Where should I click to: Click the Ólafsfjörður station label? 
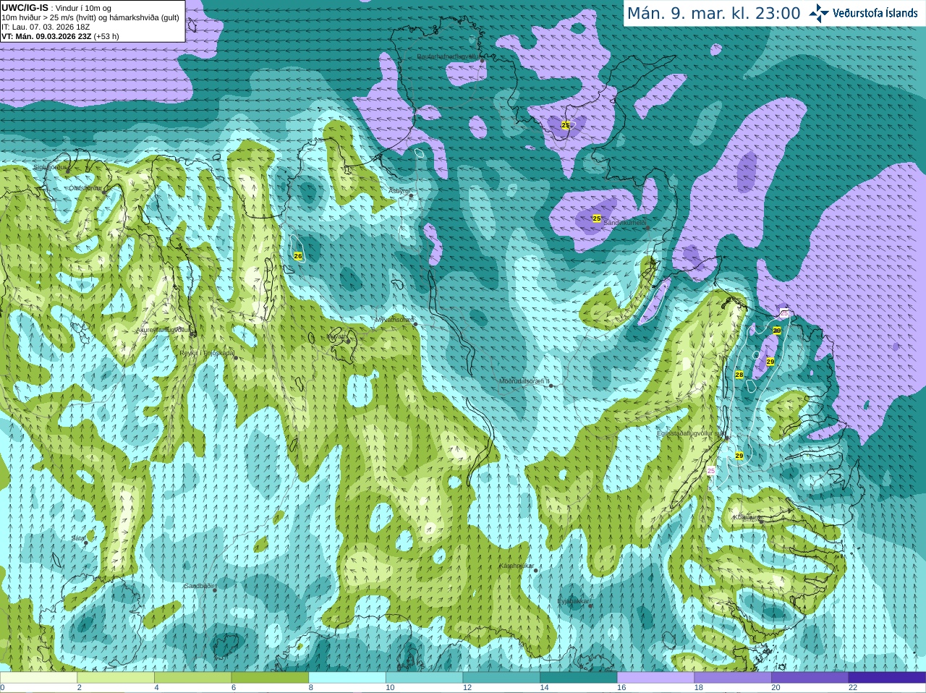tap(85, 188)
